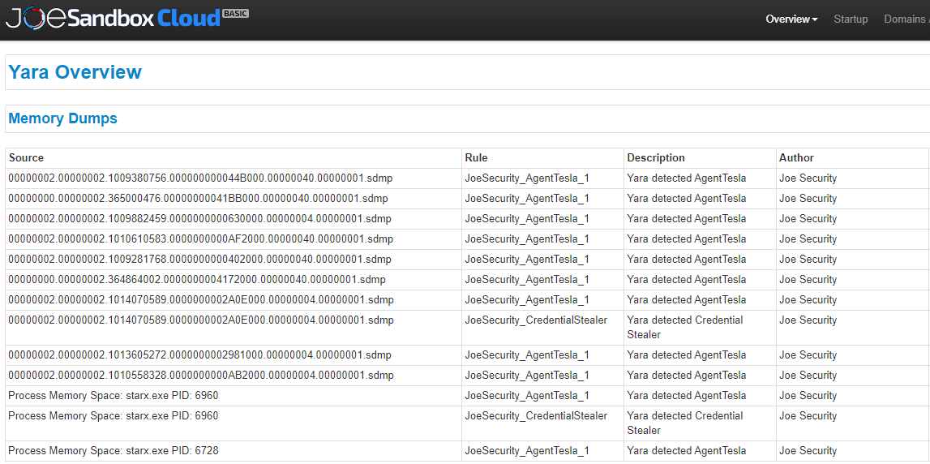
Task: Click AgentTesla_1 rule in the PID 6728 row
Action: point(527,451)
